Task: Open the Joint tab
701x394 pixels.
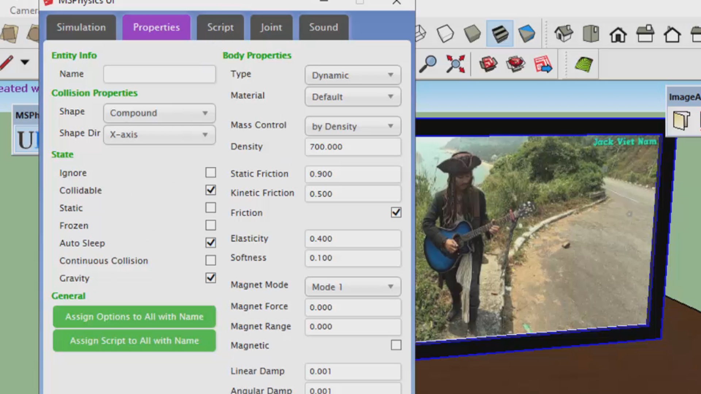Action: (271, 27)
